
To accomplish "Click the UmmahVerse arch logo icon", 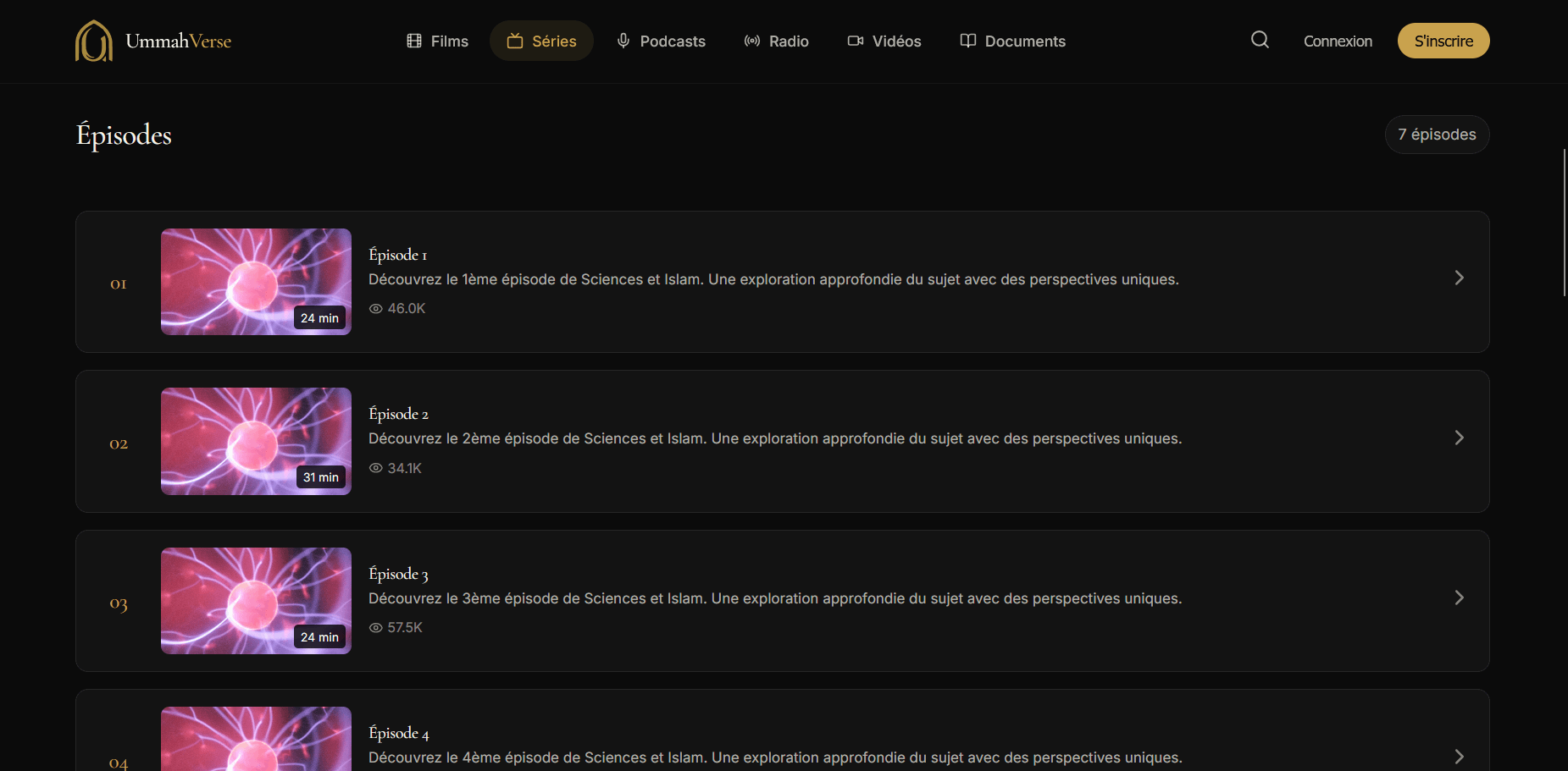I will pos(93,41).
